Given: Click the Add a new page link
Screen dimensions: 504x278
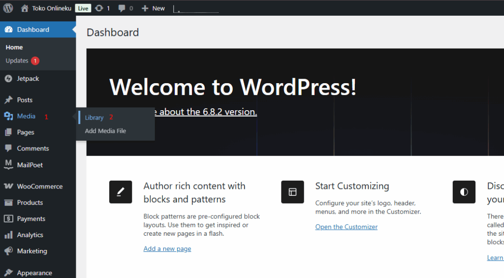Looking at the screenshot, I should pyautogui.click(x=167, y=248).
